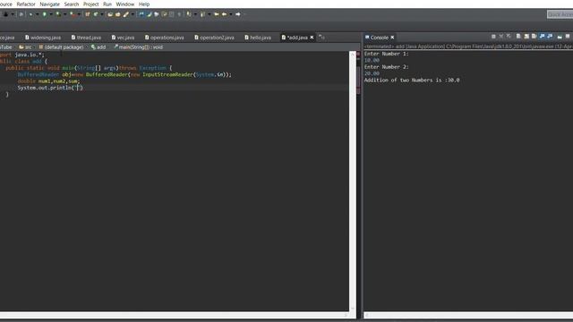Close the add.java editor tab
This screenshot has width=573, height=322.
(312, 38)
